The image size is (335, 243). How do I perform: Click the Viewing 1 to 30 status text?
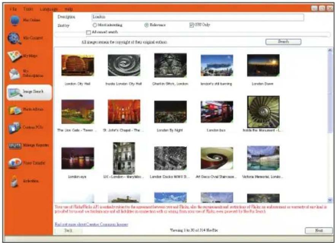tap(194, 230)
